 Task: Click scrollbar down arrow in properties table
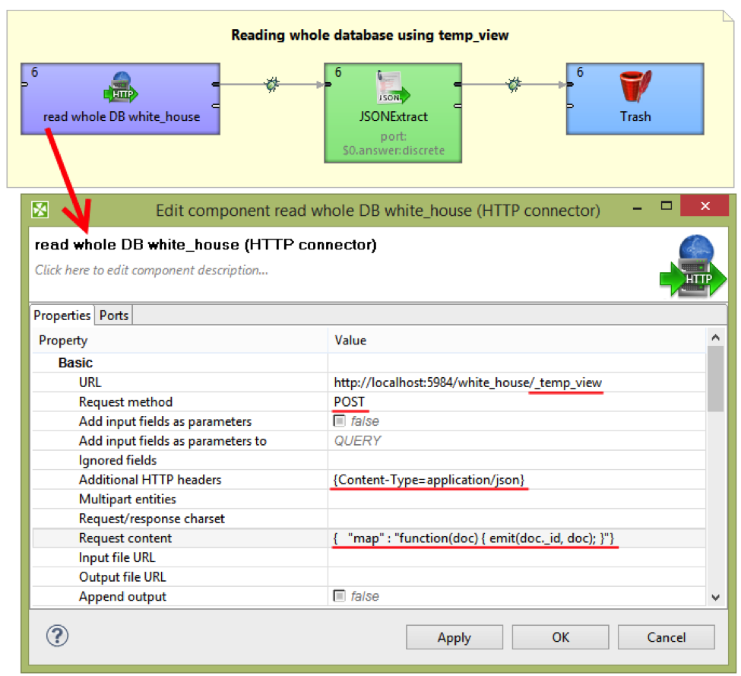tap(714, 598)
